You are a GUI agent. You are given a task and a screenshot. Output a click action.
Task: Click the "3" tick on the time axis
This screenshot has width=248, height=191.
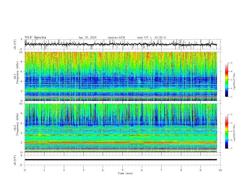point(83,170)
